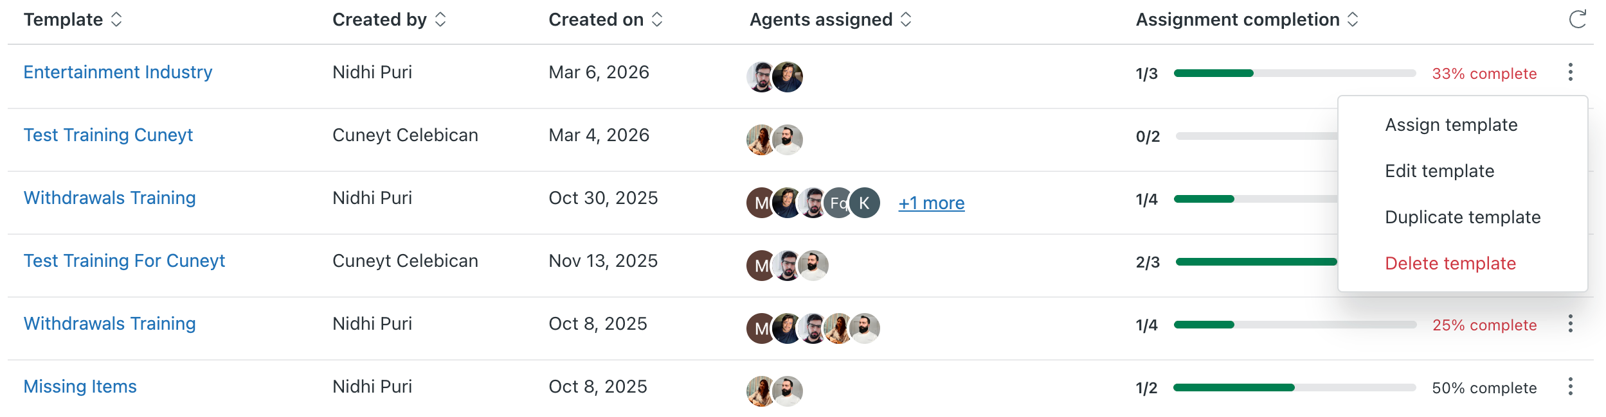Viewport: 1606px width, 417px height.
Task: Click the refresh icon in the table header
Action: coord(1577,19)
